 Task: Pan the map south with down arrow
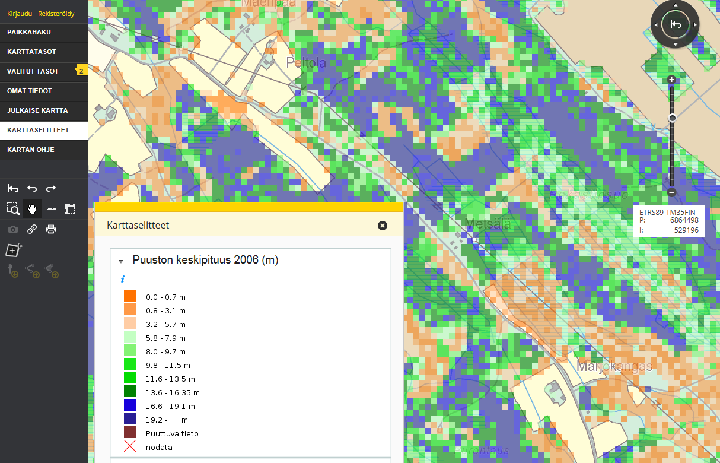click(x=675, y=44)
